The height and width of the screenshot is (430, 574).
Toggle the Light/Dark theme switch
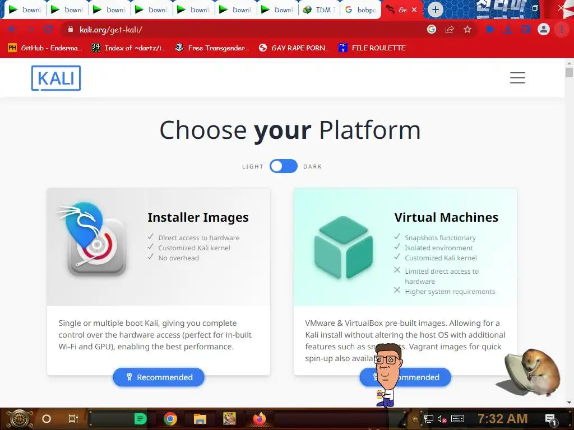[x=284, y=166]
